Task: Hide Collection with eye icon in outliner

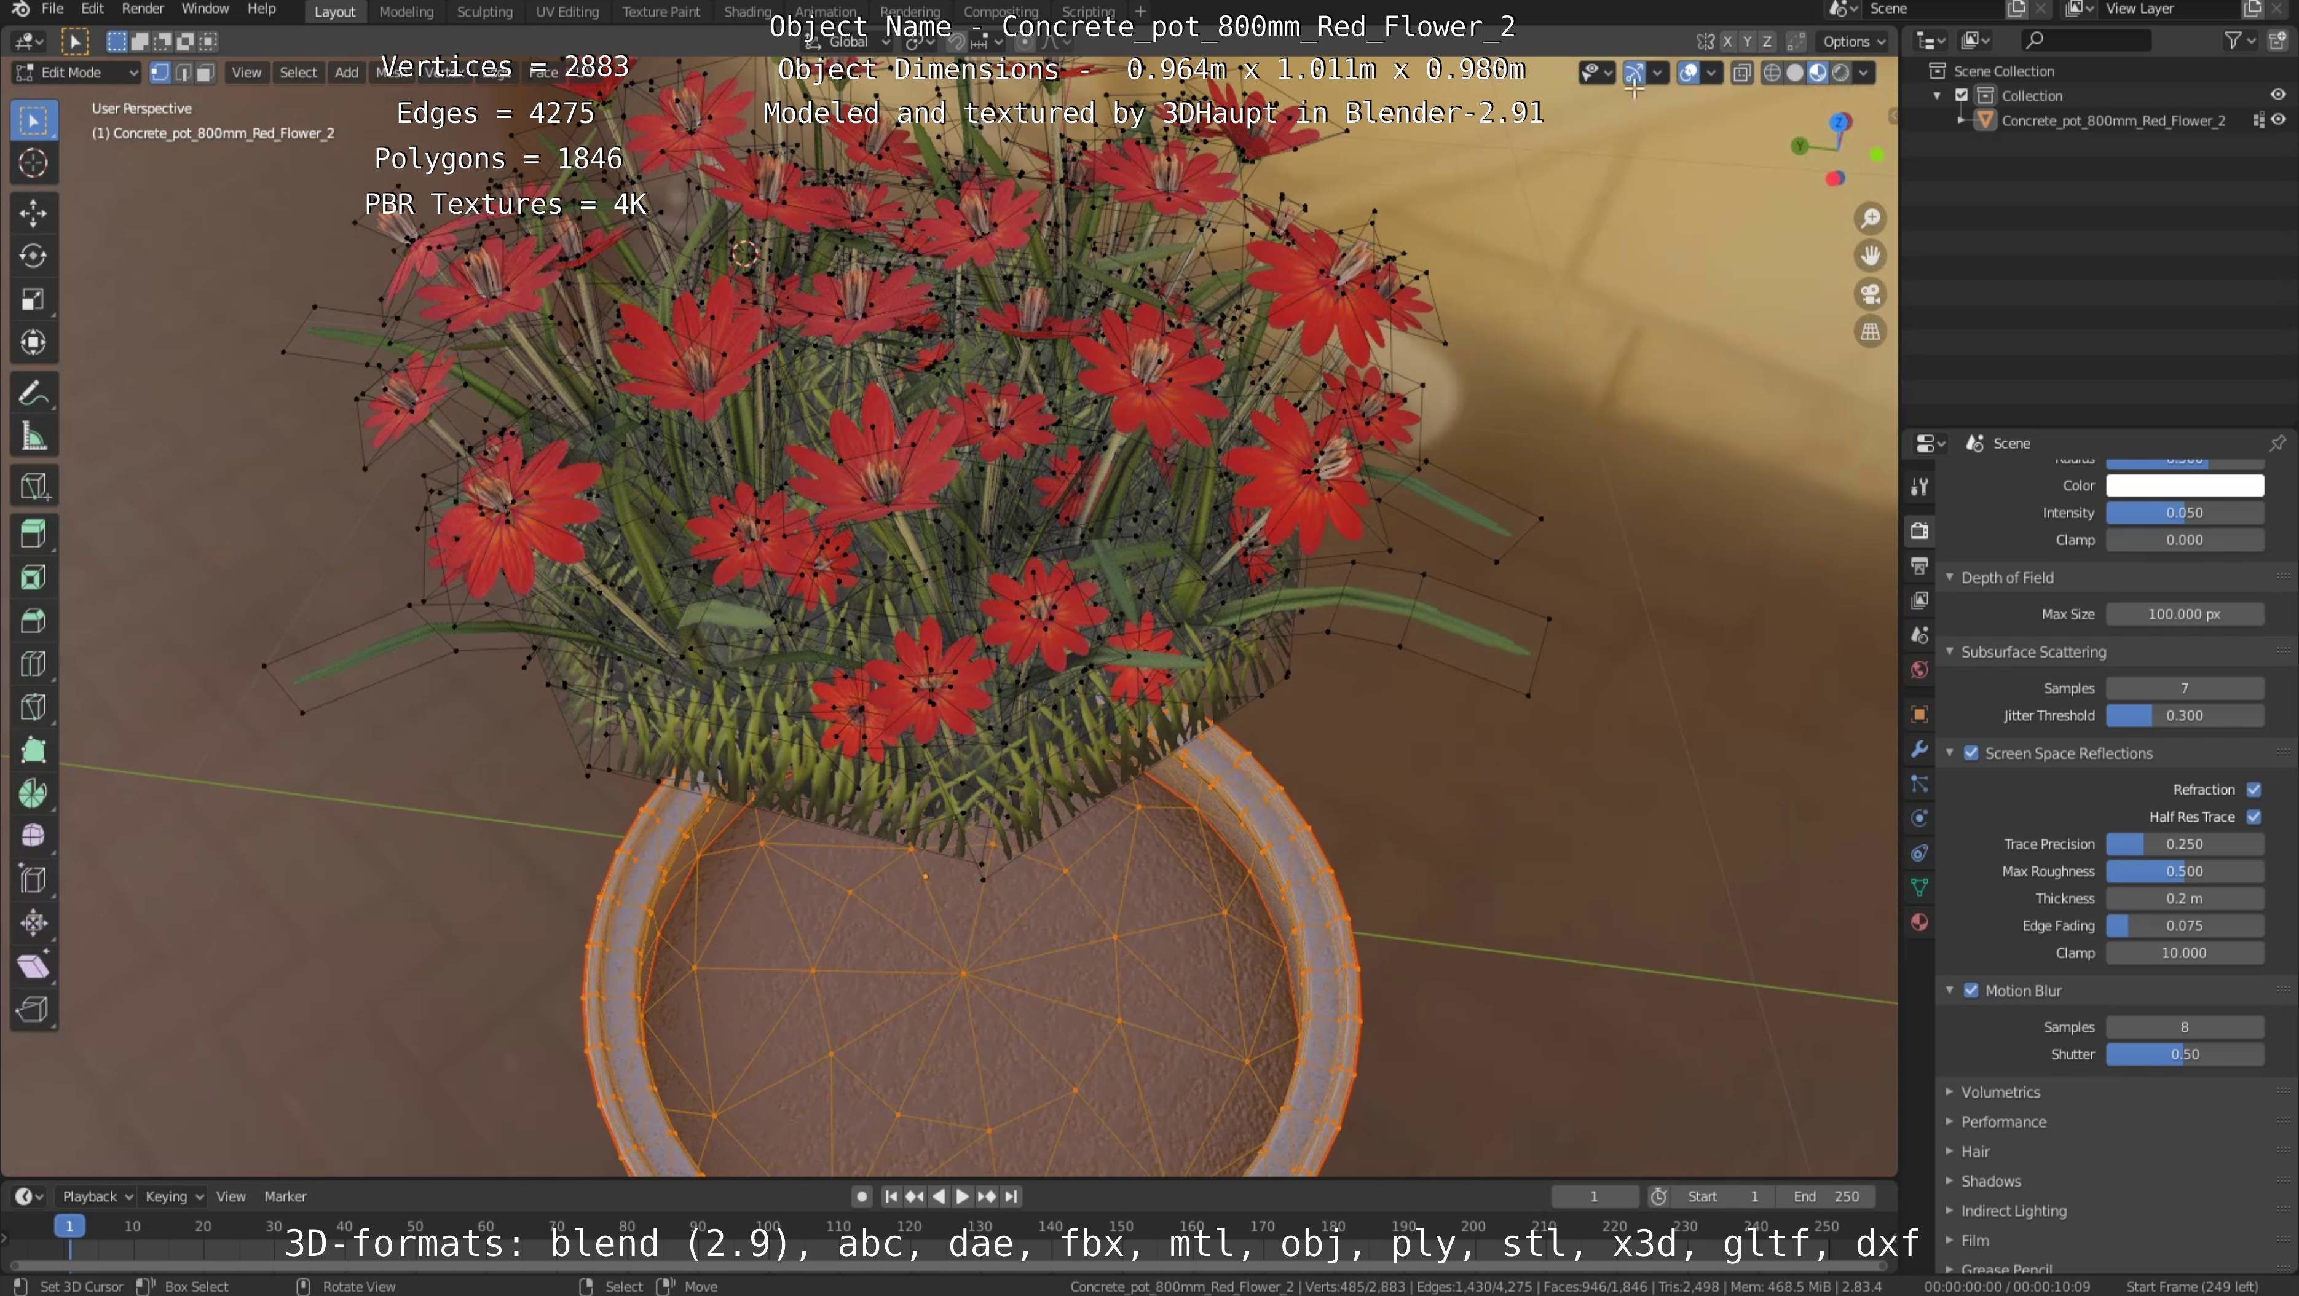Action: (x=2277, y=95)
